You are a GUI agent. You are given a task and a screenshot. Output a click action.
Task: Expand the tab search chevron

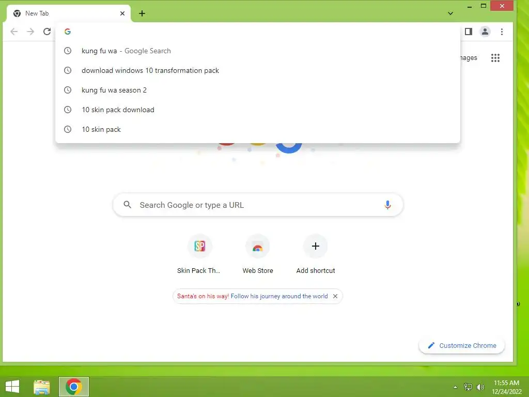pyautogui.click(x=450, y=13)
